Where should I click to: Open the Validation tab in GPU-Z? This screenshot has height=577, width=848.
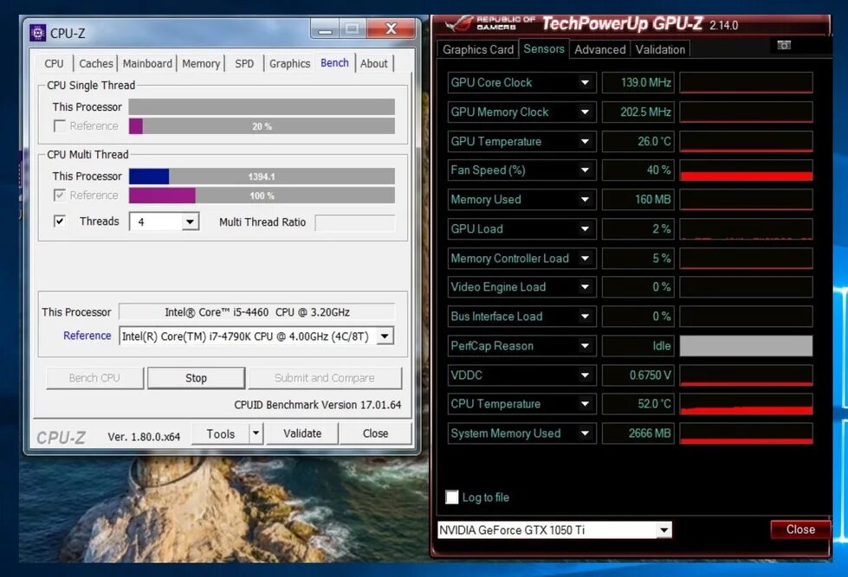click(x=660, y=49)
